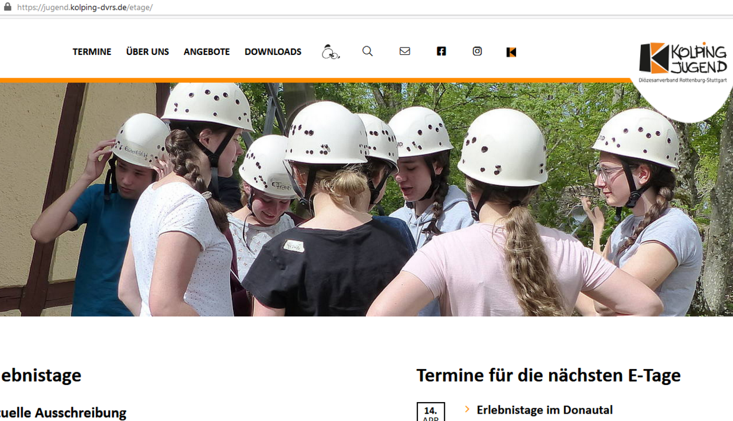Click the Kolping Jugend logo

coord(683,62)
